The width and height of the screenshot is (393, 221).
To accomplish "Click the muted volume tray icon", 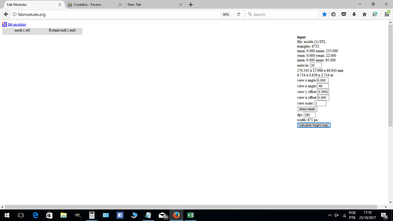I will [x=336, y=215].
